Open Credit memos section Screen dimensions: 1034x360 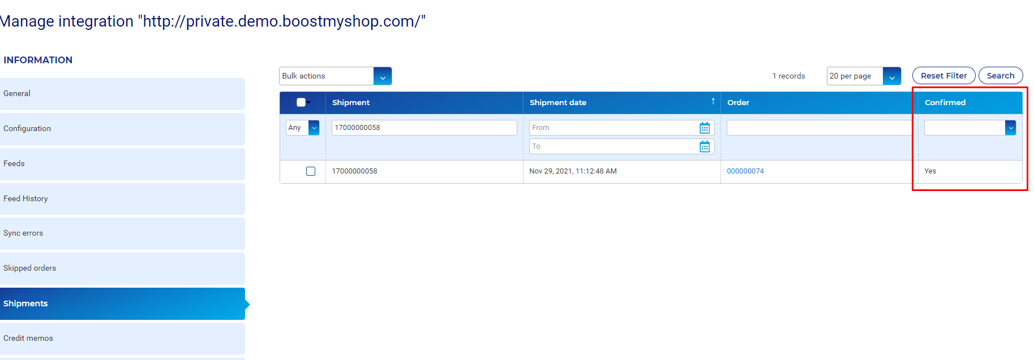[122, 339]
